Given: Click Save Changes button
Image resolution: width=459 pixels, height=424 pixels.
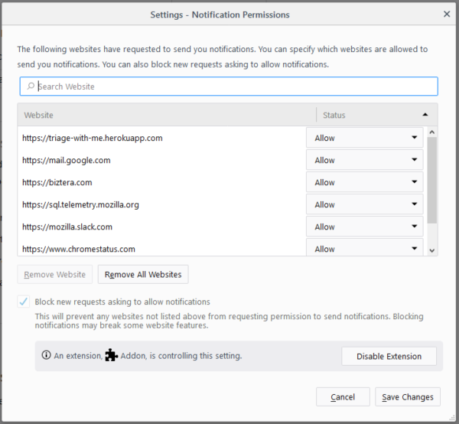Looking at the screenshot, I should pos(408,396).
